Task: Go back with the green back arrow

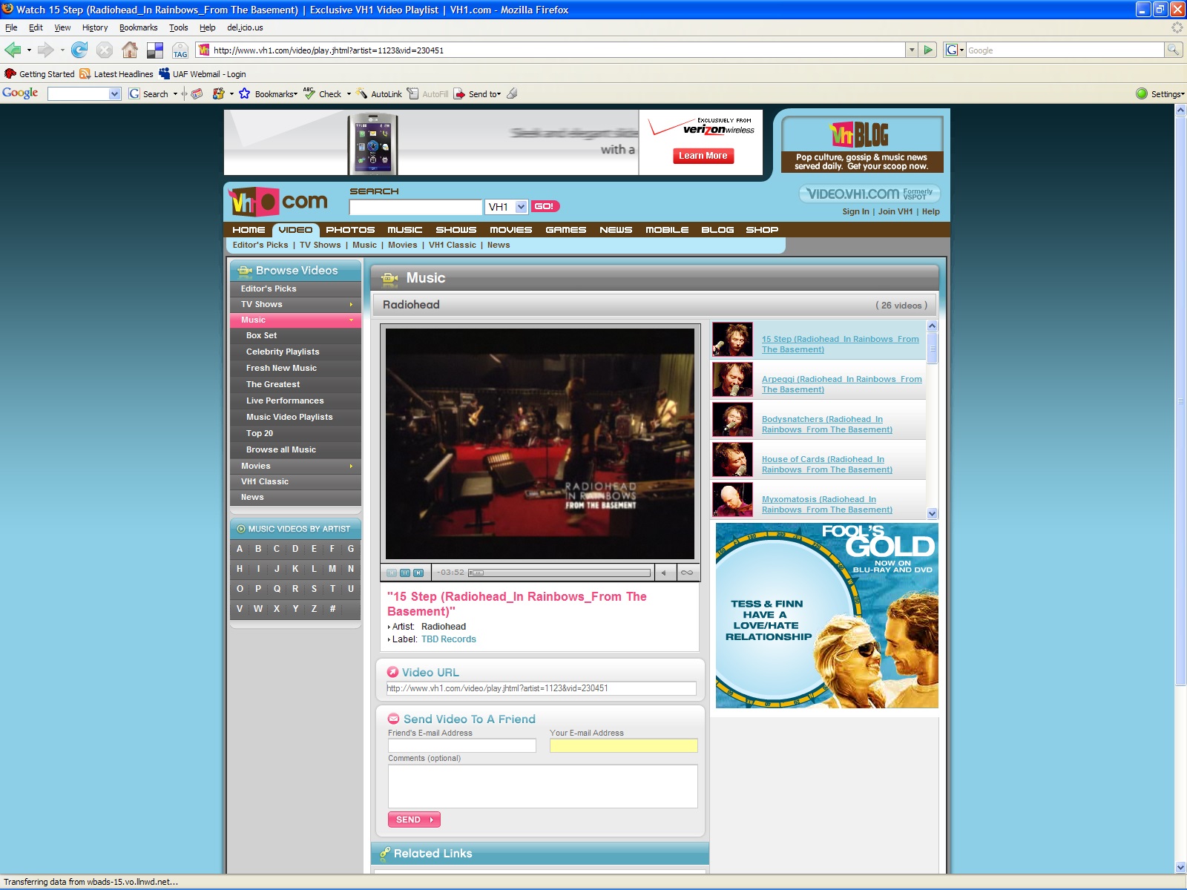Action: (x=13, y=50)
